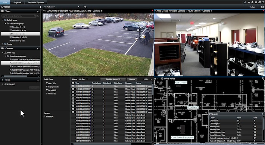Select alarm at 10:47:57 AM
Viewport: 265px width, 145px height.
[x=111, y=92]
